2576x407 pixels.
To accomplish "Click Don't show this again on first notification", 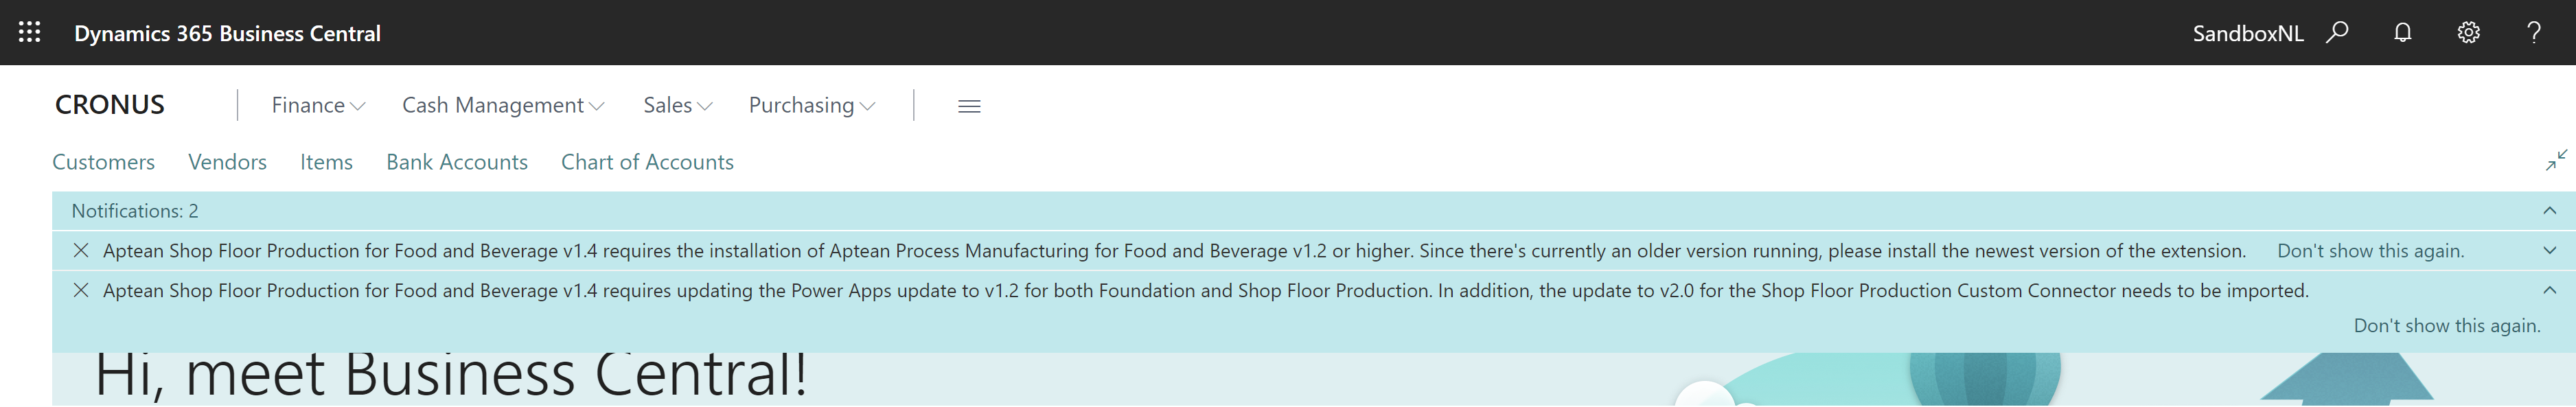I will coord(2370,251).
